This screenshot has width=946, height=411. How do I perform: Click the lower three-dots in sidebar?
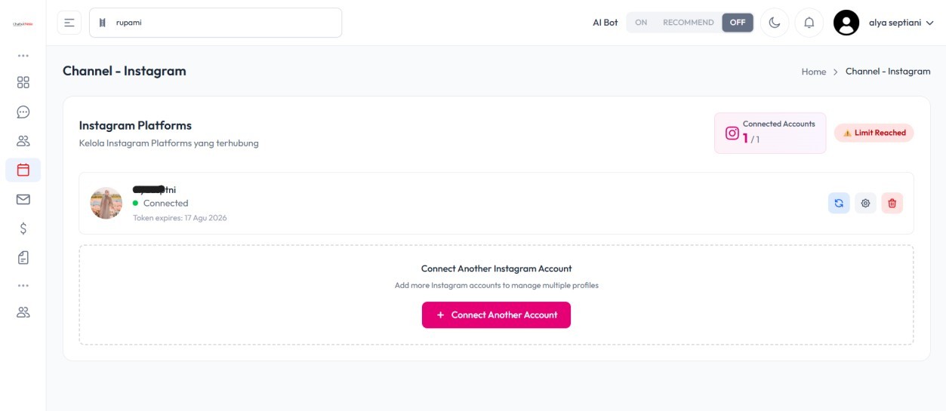click(x=23, y=286)
